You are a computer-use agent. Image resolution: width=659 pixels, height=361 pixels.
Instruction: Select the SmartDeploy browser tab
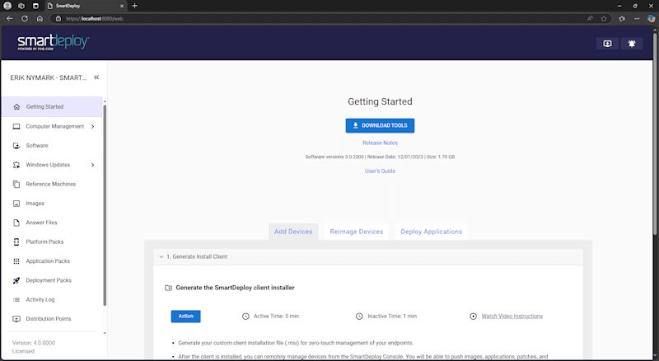[86, 6]
